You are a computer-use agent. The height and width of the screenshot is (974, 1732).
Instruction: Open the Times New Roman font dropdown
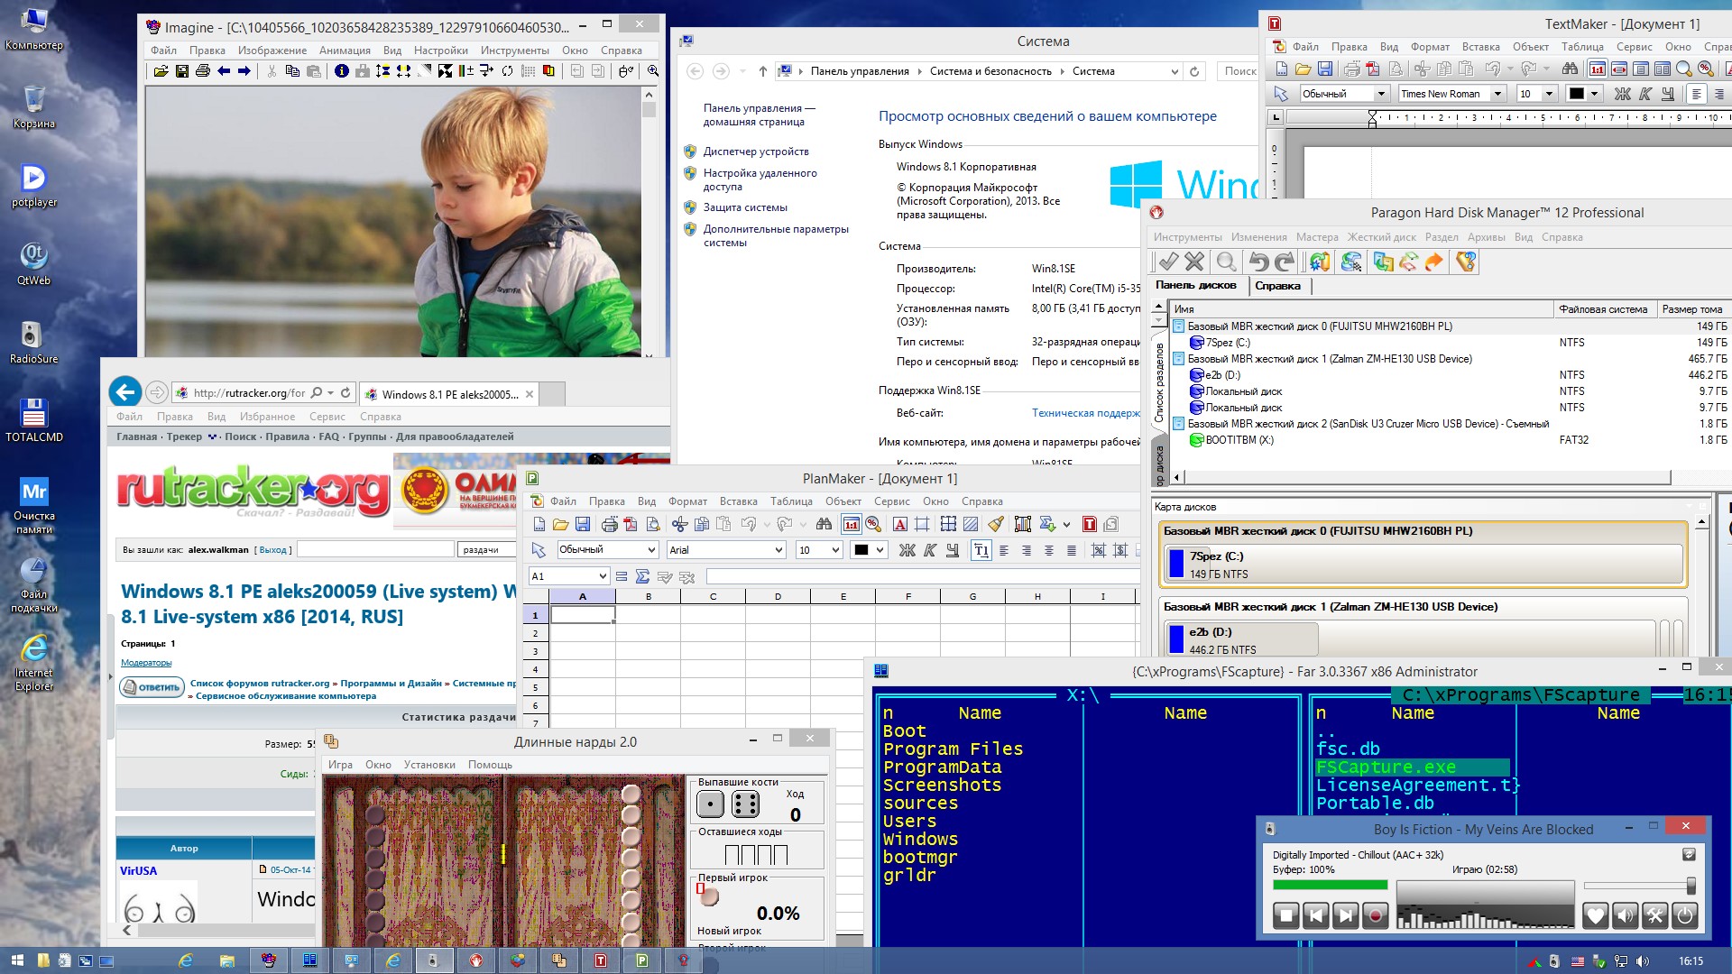coord(1497,94)
